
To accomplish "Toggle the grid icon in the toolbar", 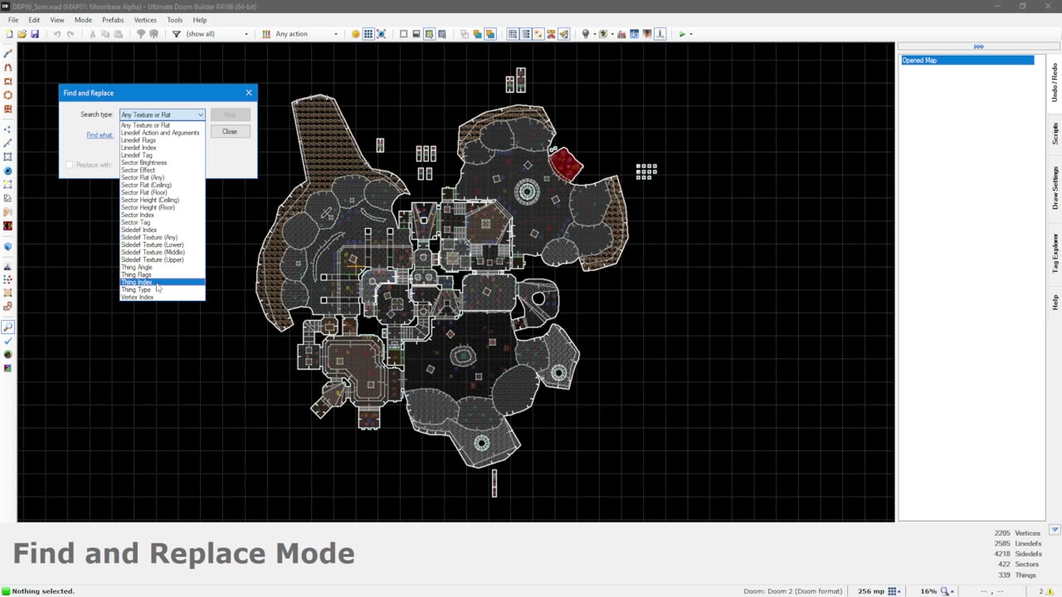I will pos(368,34).
